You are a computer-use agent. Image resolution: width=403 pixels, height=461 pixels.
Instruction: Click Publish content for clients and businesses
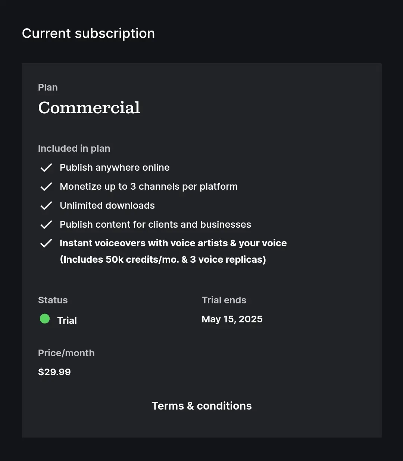pos(155,225)
